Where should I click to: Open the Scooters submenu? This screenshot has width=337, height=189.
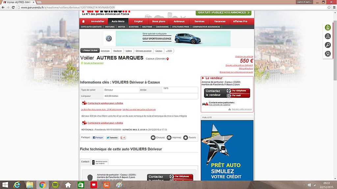click(134, 27)
